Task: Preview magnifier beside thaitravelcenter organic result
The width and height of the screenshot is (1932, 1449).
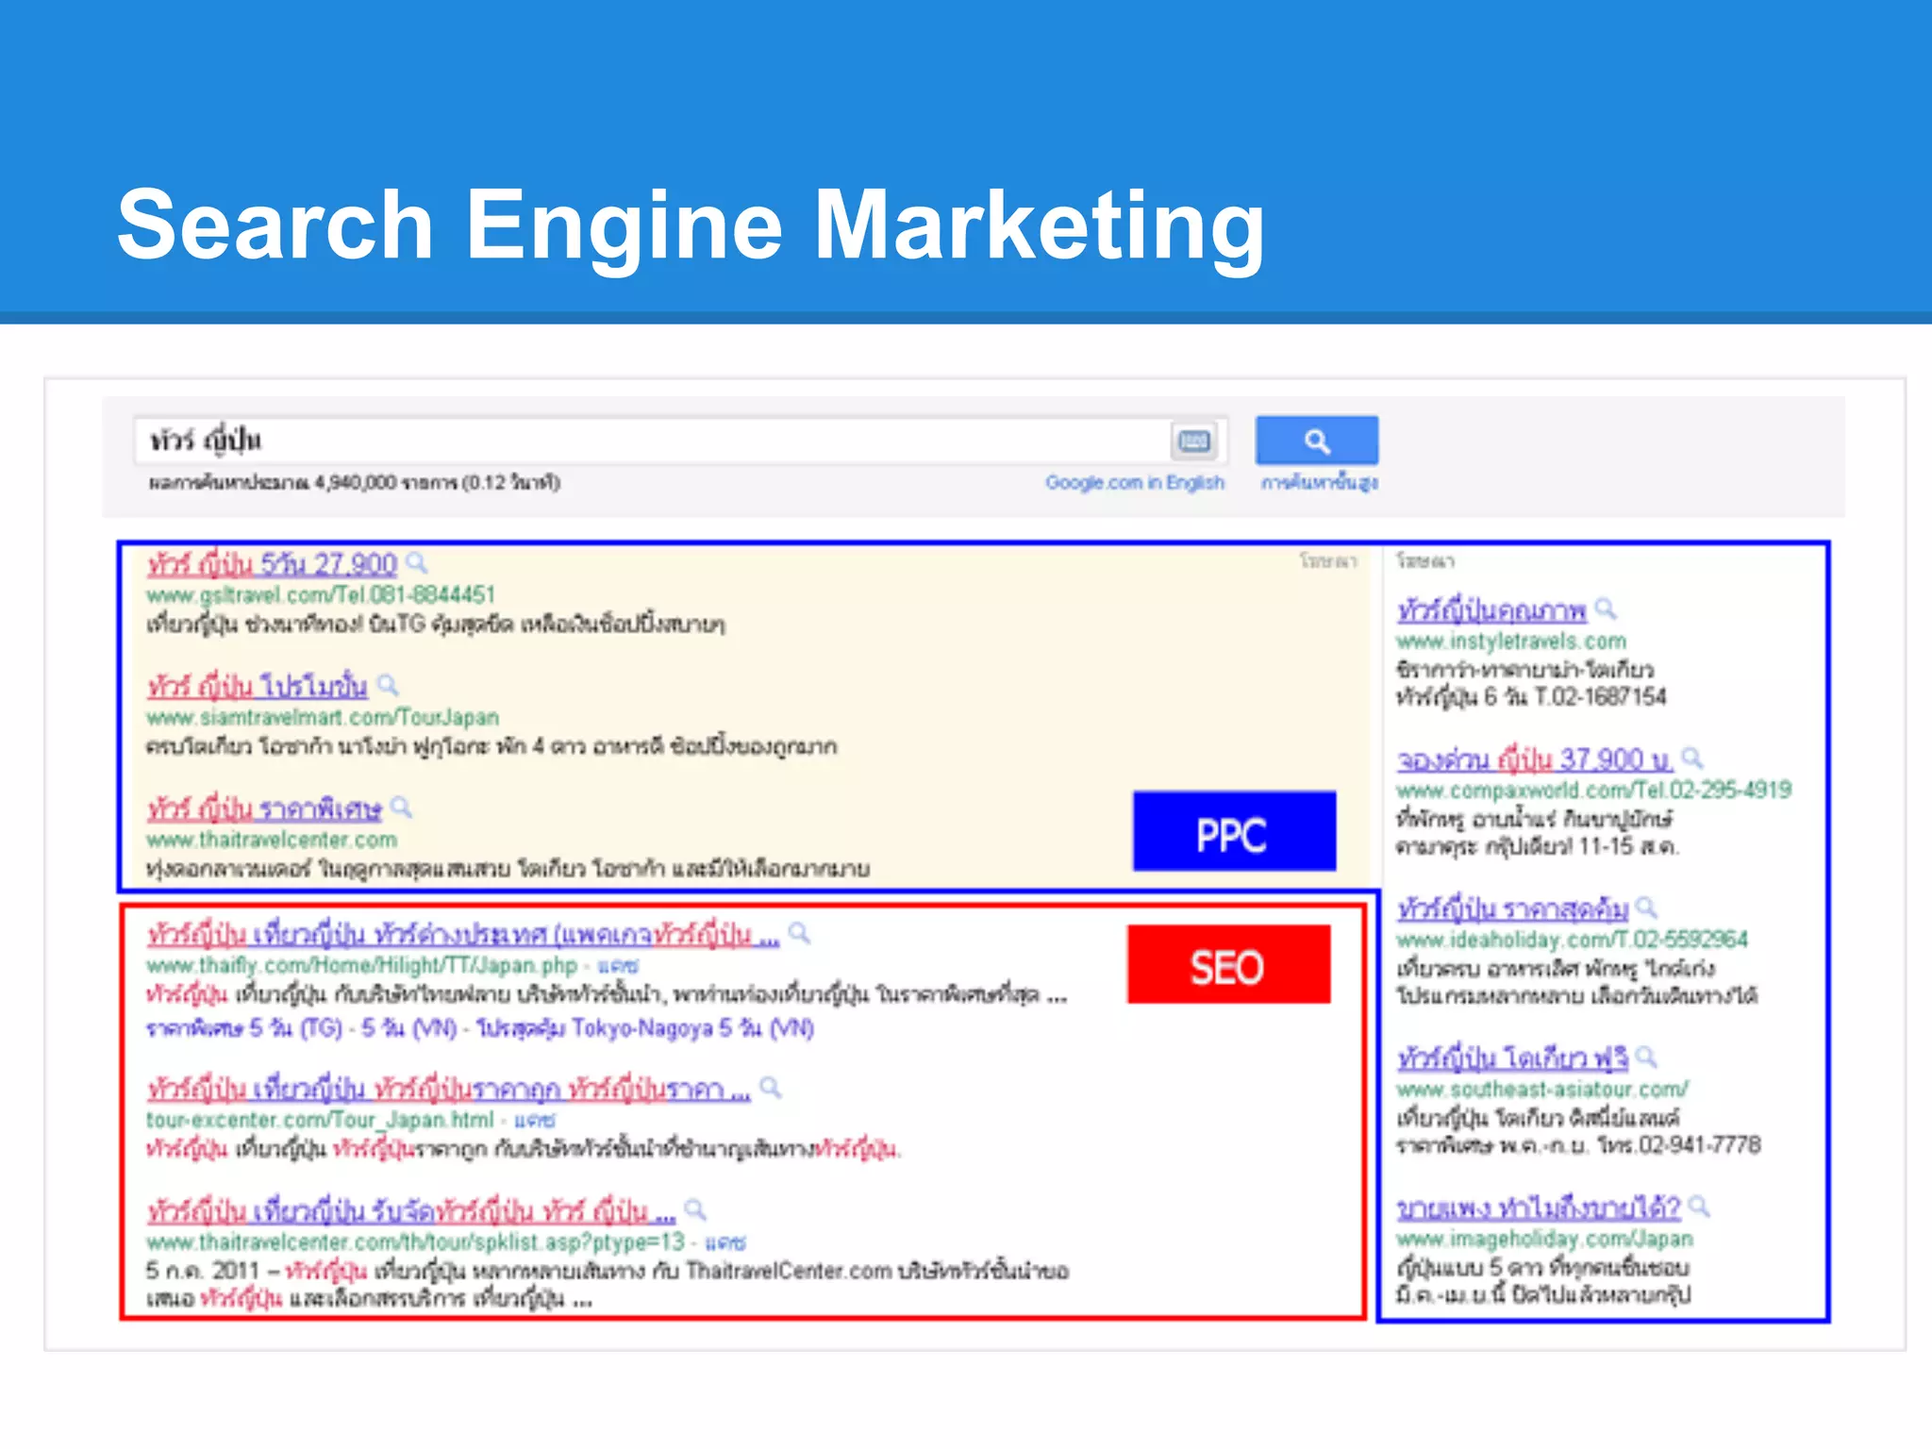Action: [695, 1210]
